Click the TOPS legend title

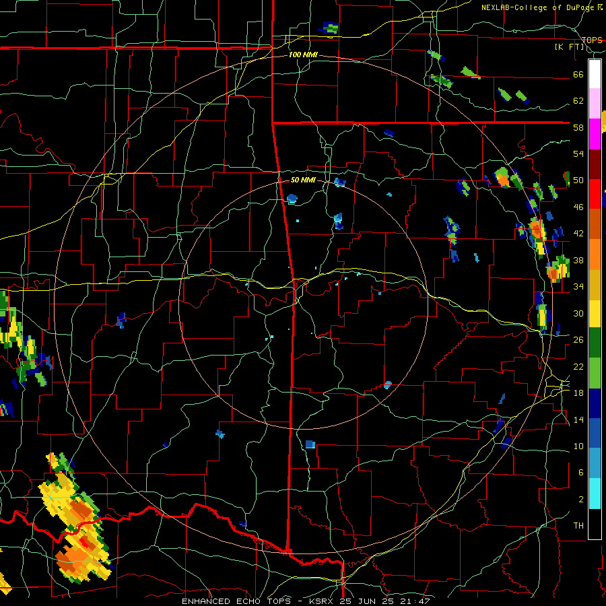[592, 40]
